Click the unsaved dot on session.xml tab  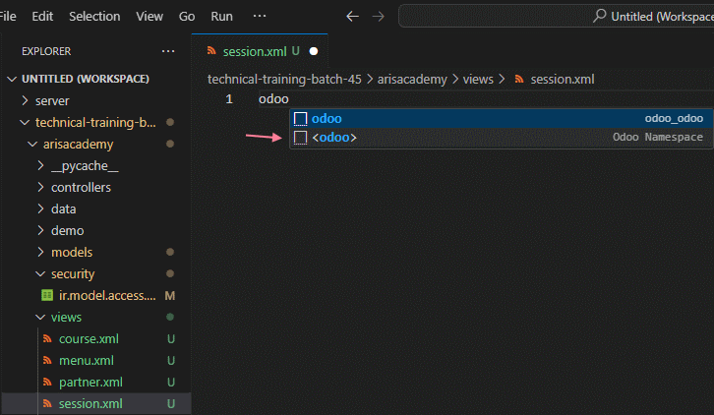tap(314, 51)
